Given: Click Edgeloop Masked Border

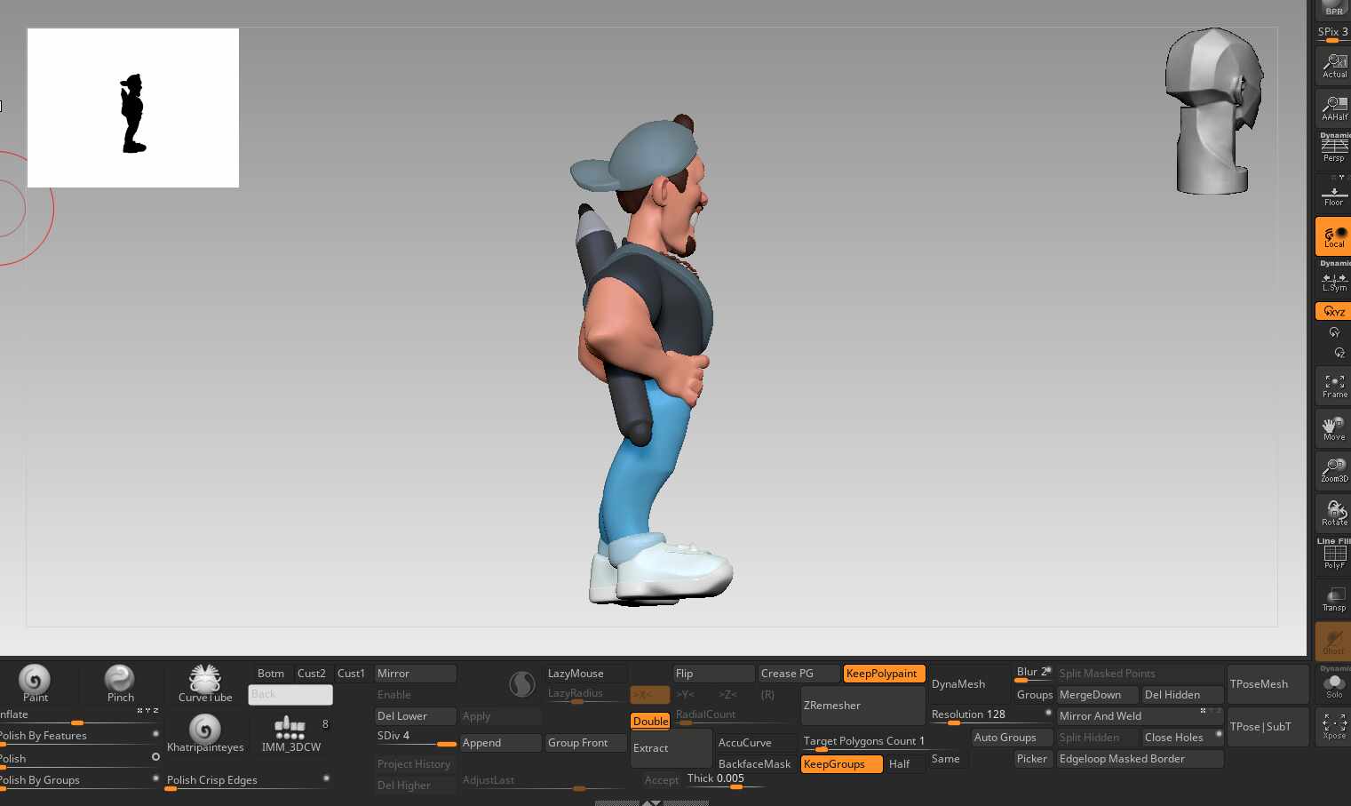Looking at the screenshot, I should tap(1140, 759).
